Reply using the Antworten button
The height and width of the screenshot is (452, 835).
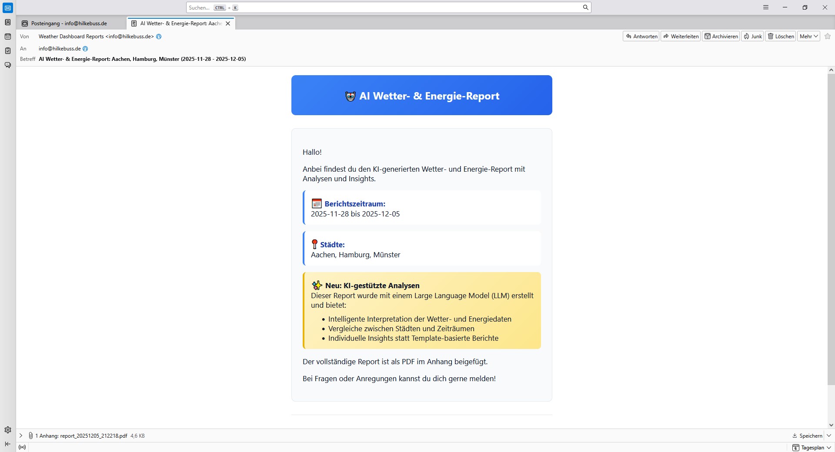(x=641, y=37)
